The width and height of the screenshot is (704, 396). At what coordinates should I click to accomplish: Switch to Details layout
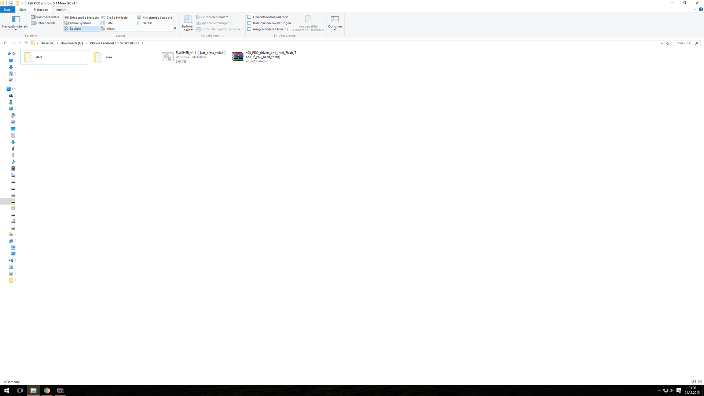click(145, 23)
